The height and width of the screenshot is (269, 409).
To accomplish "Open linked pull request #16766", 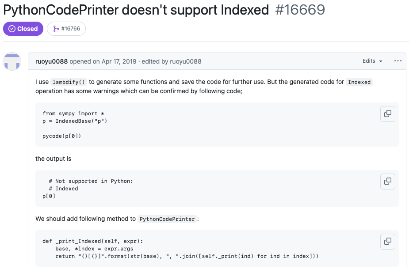I will click(66, 29).
